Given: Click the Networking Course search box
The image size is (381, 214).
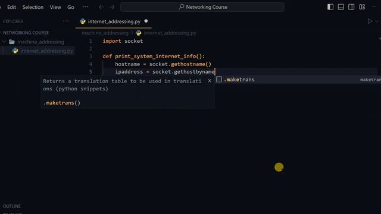Looking at the screenshot, I should point(202,7).
